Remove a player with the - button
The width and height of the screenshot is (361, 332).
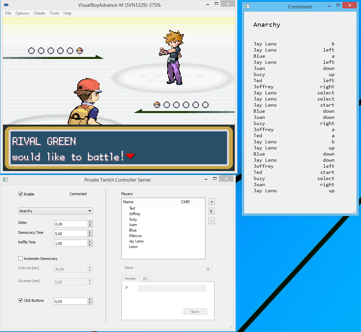pyautogui.click(x=212, y=221)
